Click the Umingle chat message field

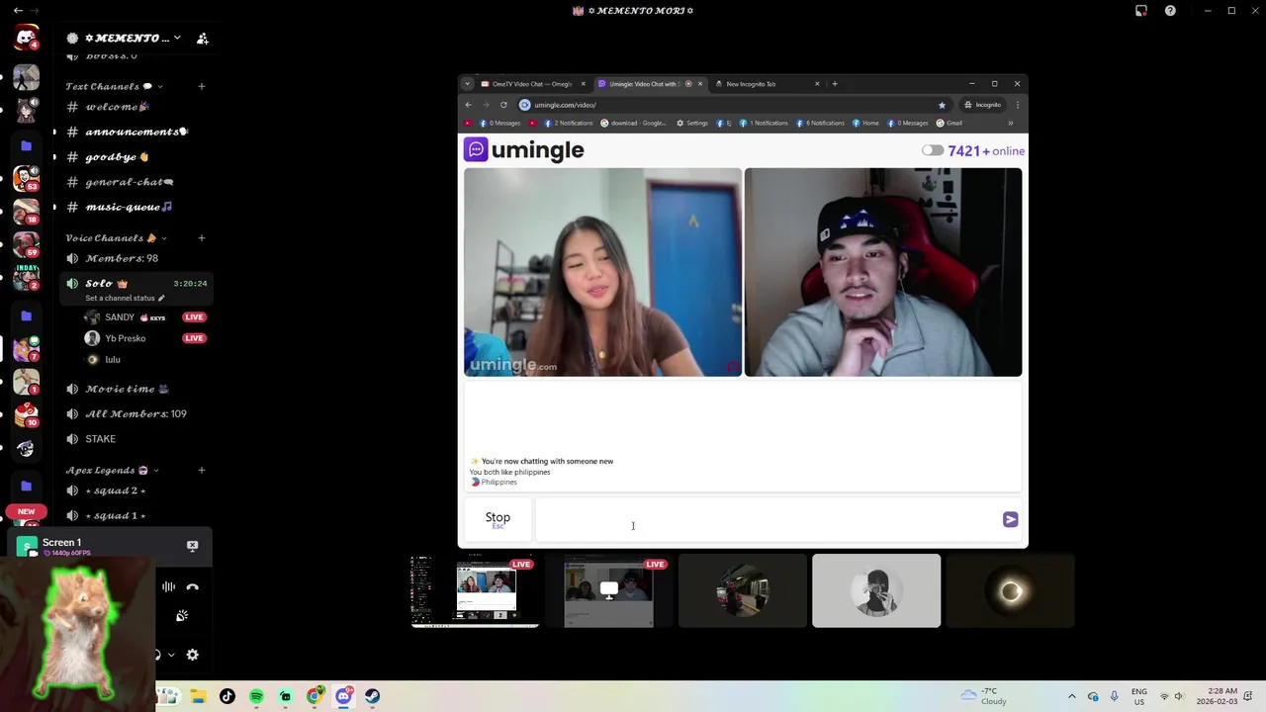click(767, 520)
